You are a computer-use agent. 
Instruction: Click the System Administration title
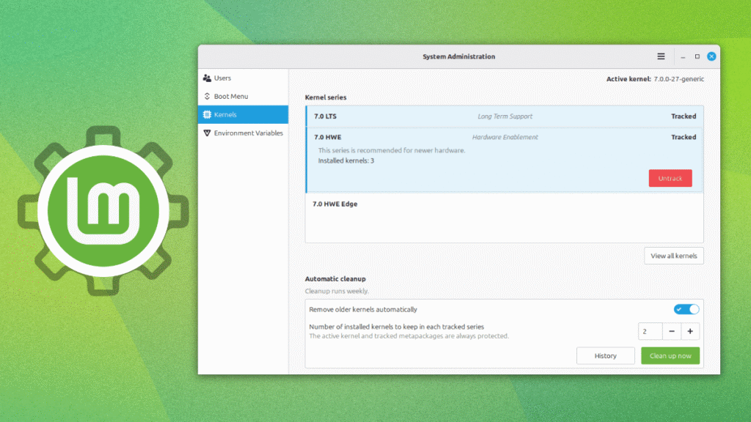[459, 56]
